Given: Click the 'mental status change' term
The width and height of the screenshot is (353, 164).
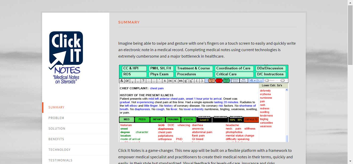Looking at the screenshot, I should [x=240, y=136].
